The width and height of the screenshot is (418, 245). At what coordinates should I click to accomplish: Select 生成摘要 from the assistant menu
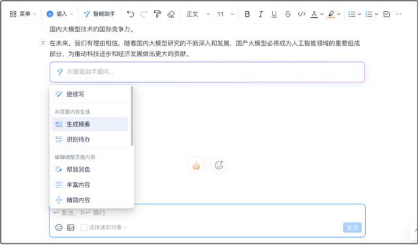point(89,124)
